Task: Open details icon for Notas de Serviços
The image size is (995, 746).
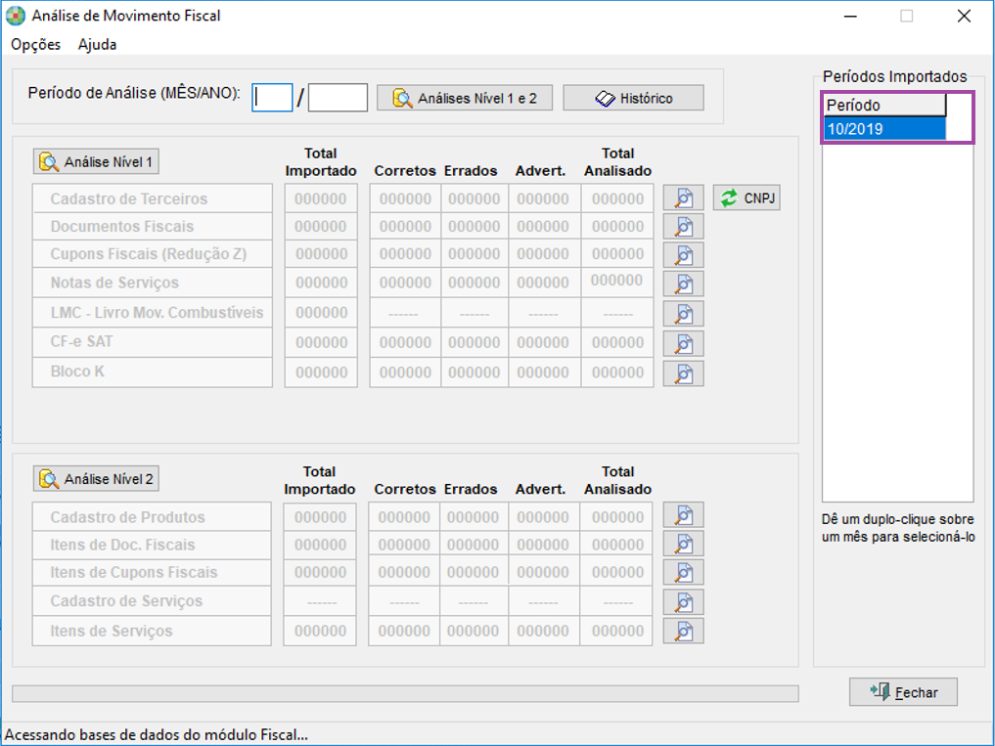Action: tap(684, 284)
